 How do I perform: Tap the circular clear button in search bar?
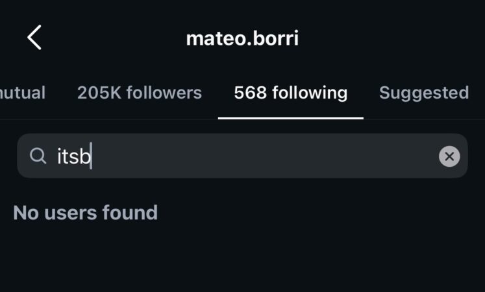[449, 156]
